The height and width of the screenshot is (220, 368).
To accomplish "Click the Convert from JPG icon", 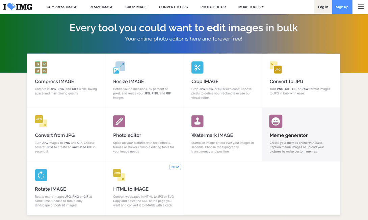I will tap(41, 121).
